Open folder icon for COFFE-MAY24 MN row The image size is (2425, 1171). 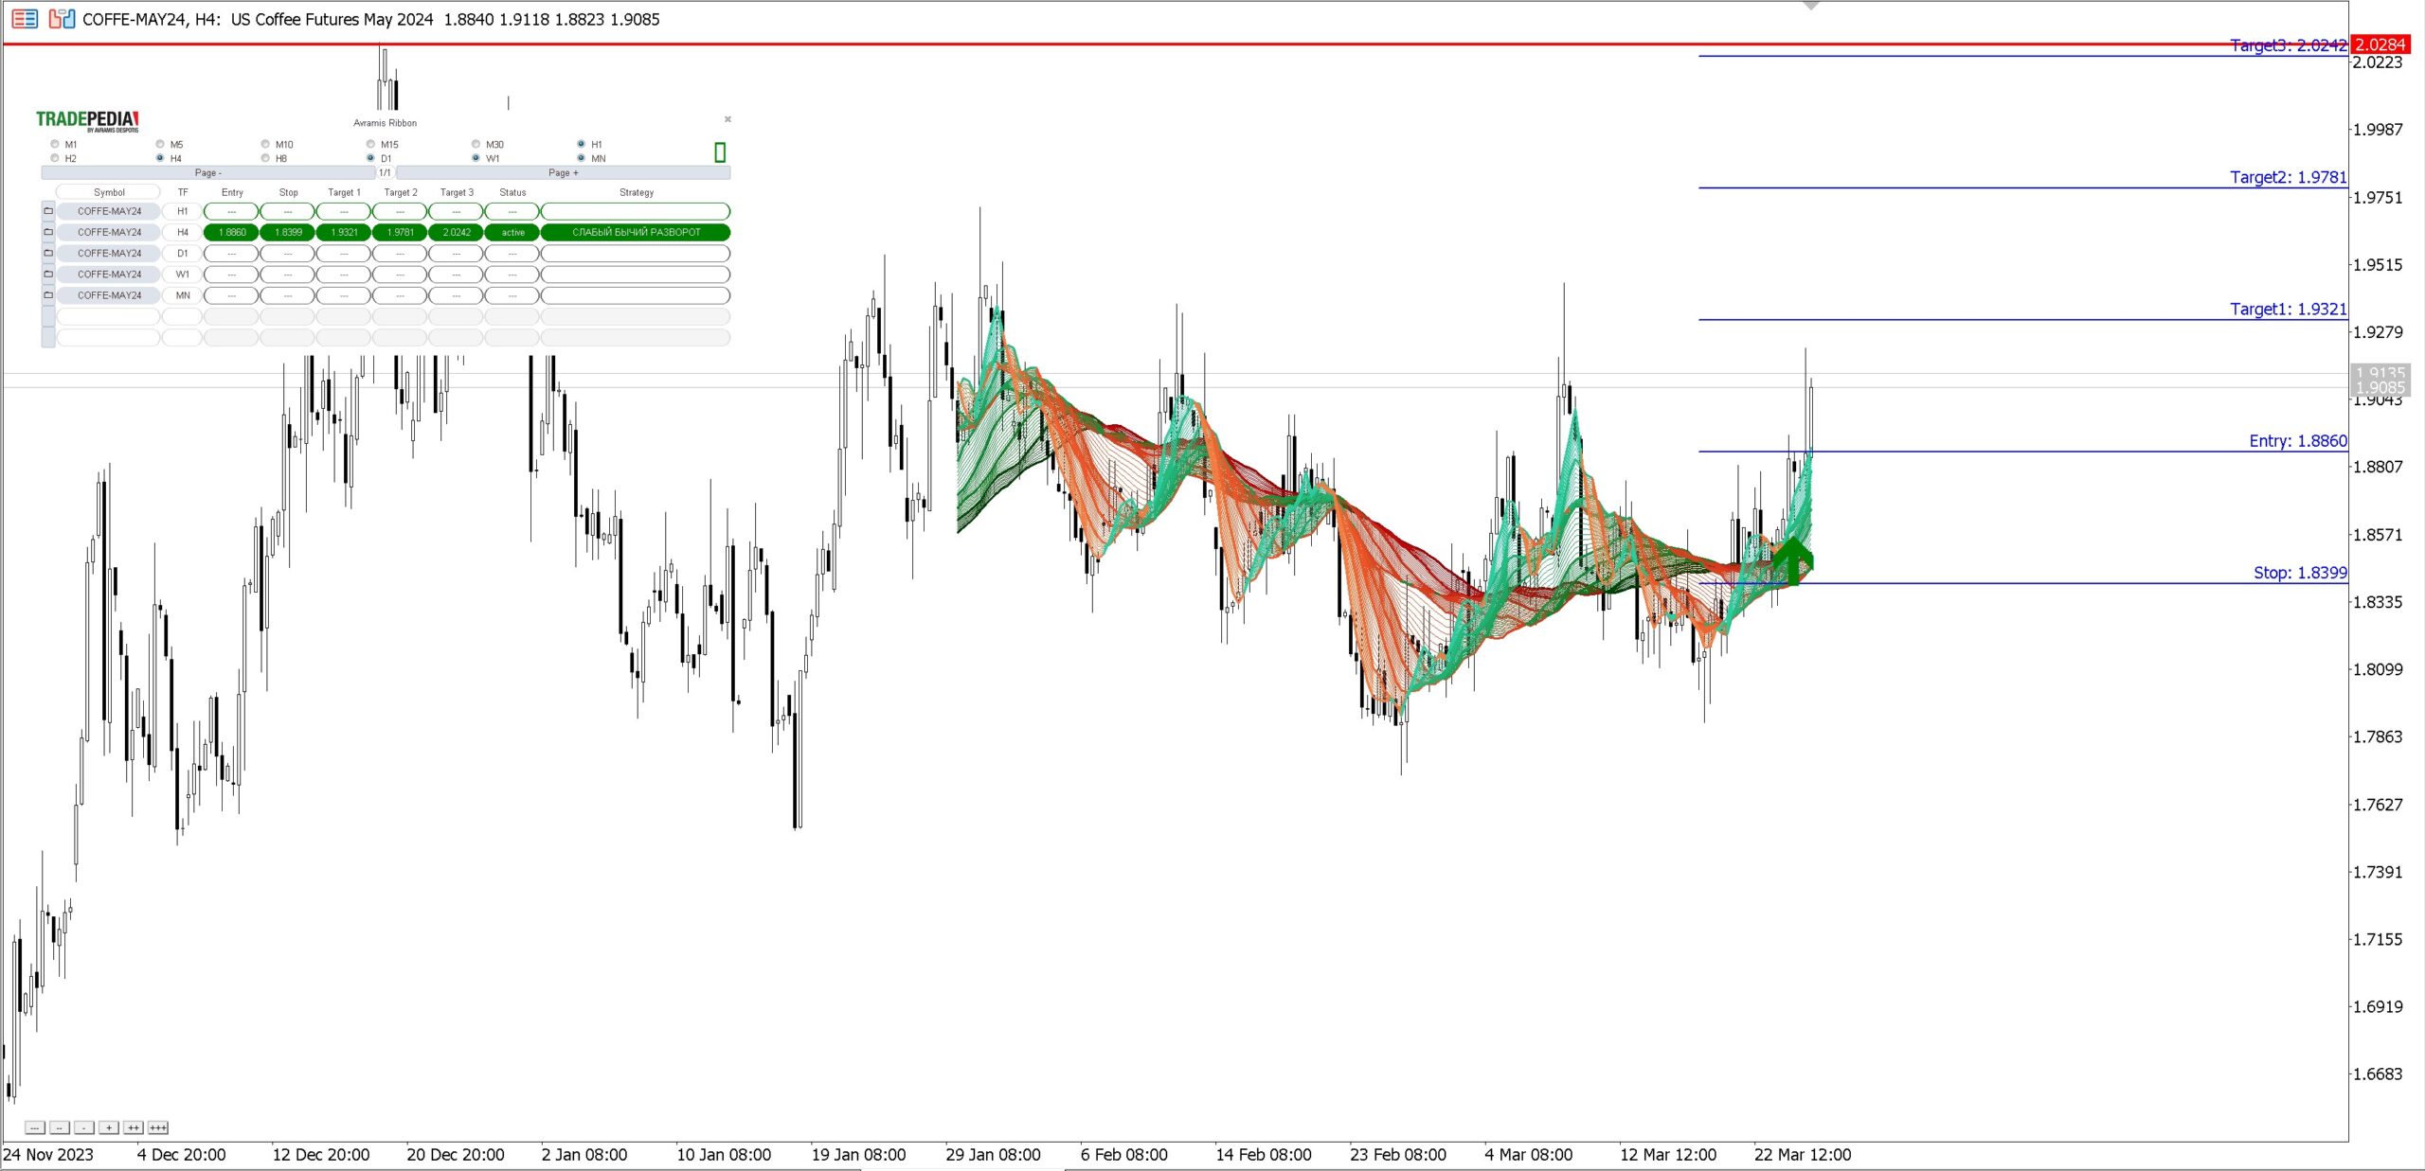48,294
